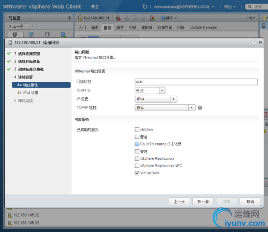Switch to the 数据存储 tab
This screenshot has height=232, width=268.
pos(165,27)
